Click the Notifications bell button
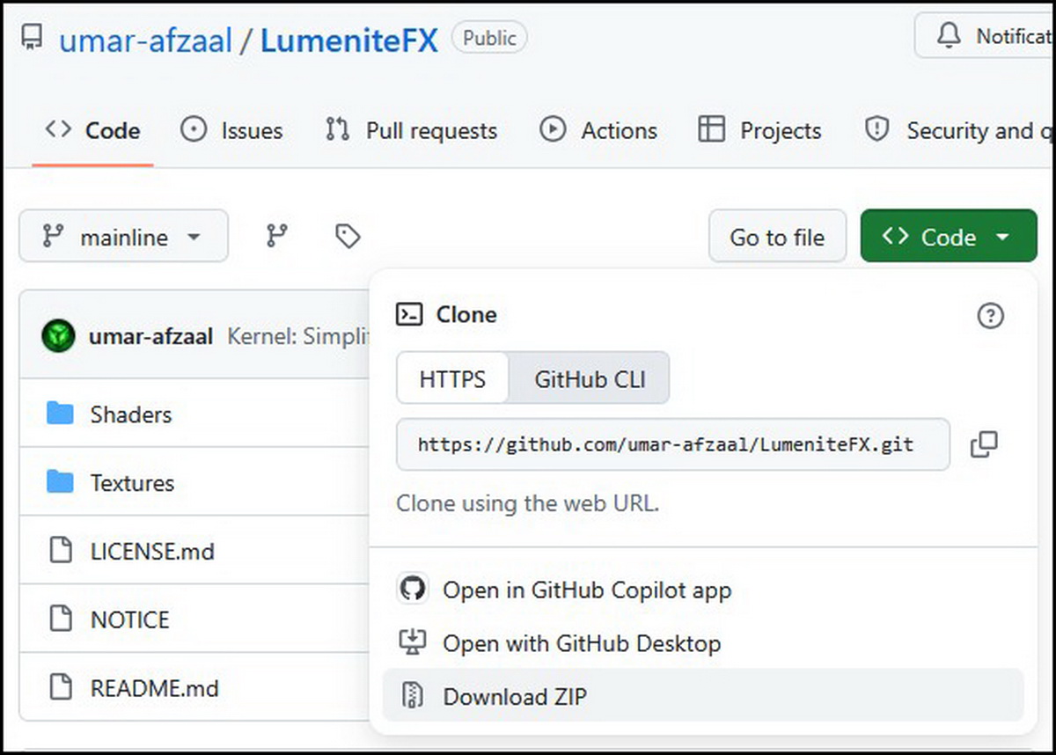 pyautogui.click(x=986, y=36)
